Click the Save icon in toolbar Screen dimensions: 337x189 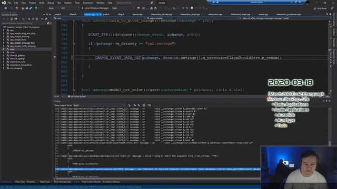27,8
